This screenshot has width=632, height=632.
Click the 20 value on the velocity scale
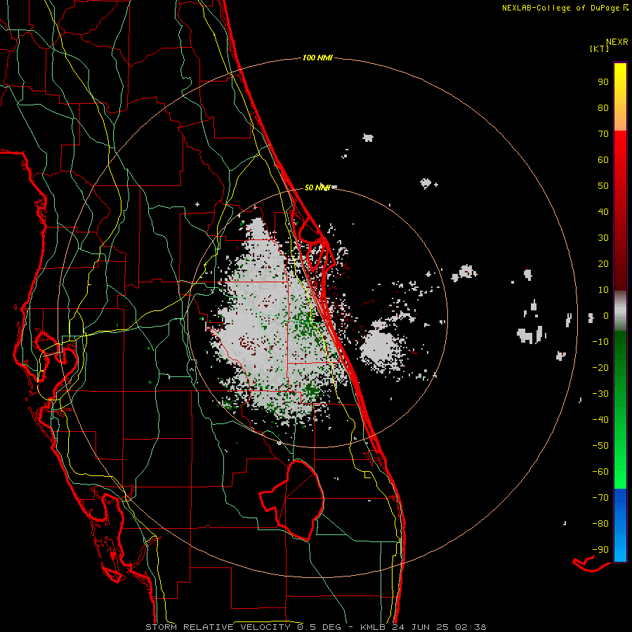(x=603, y=263)
